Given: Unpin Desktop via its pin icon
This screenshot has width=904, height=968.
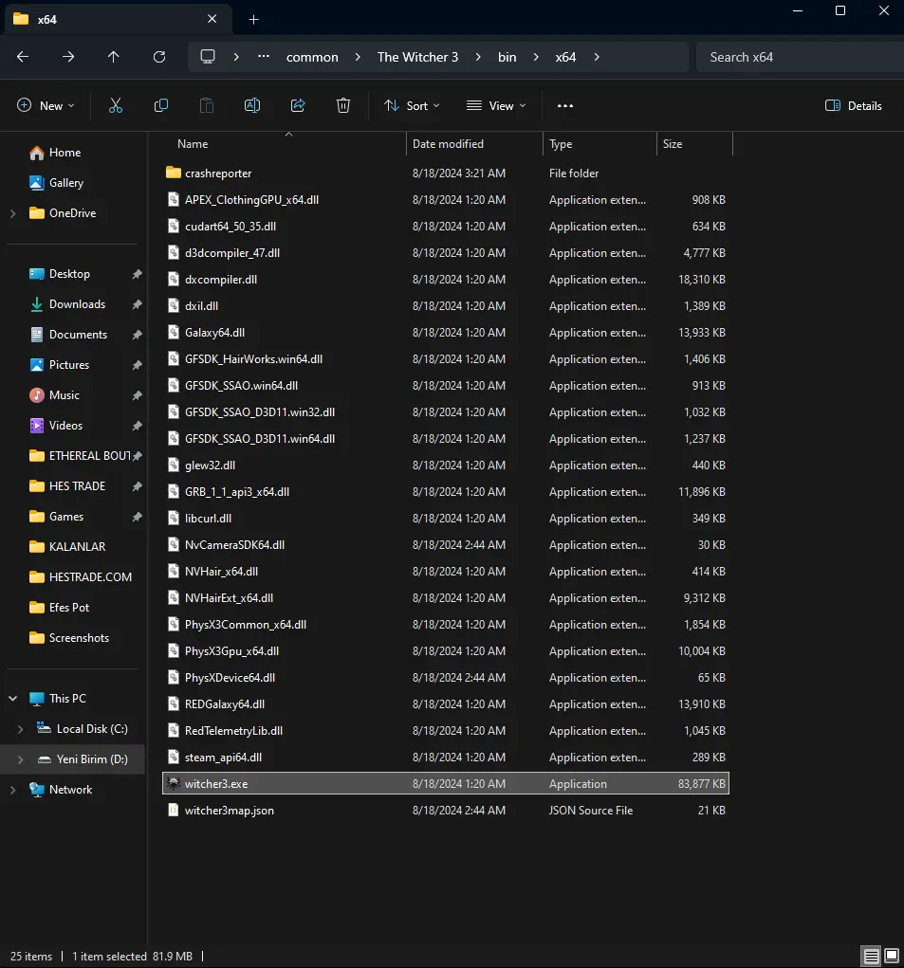Looking at the screenshot, I should point(138,274).
